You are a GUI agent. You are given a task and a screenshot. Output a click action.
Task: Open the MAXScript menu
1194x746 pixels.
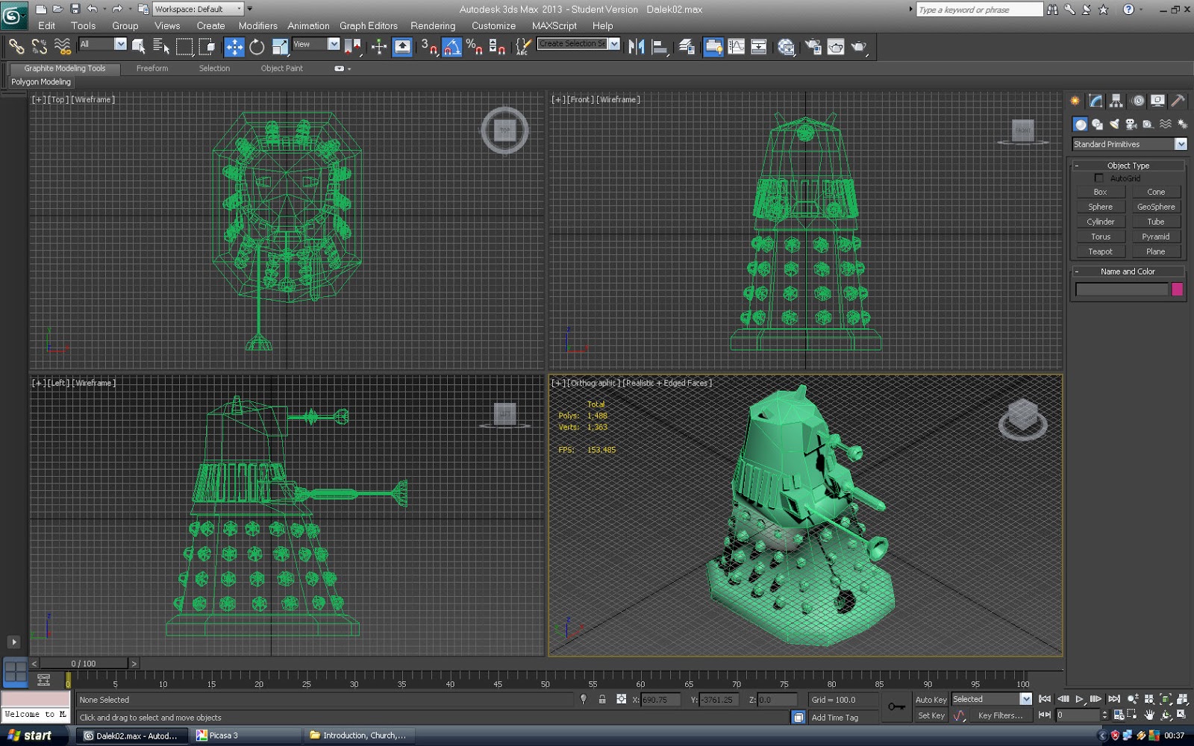(x=554, y=25)
